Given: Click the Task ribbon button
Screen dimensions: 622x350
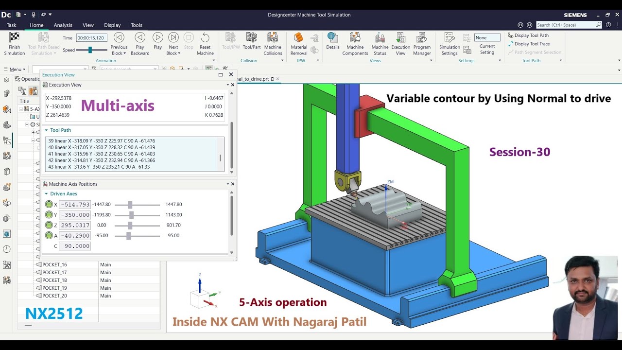Looking at the screenshot, I should (11, 25).
